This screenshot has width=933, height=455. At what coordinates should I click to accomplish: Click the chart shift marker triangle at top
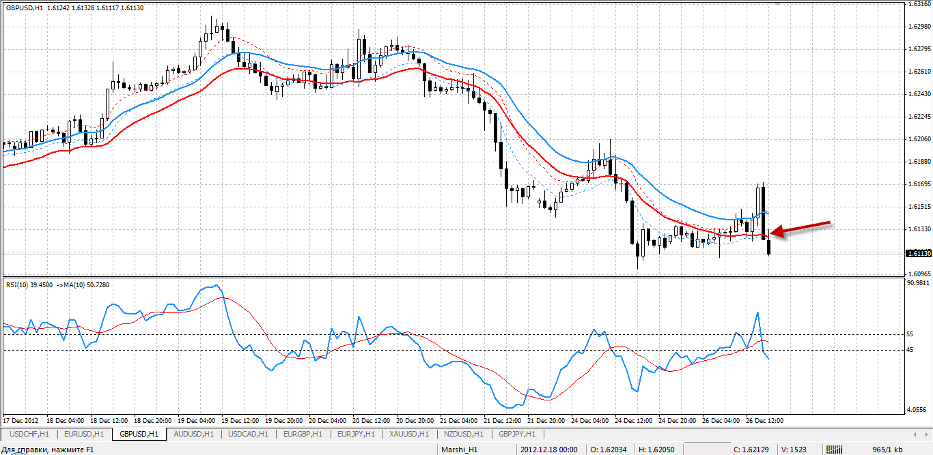(777, 5)
